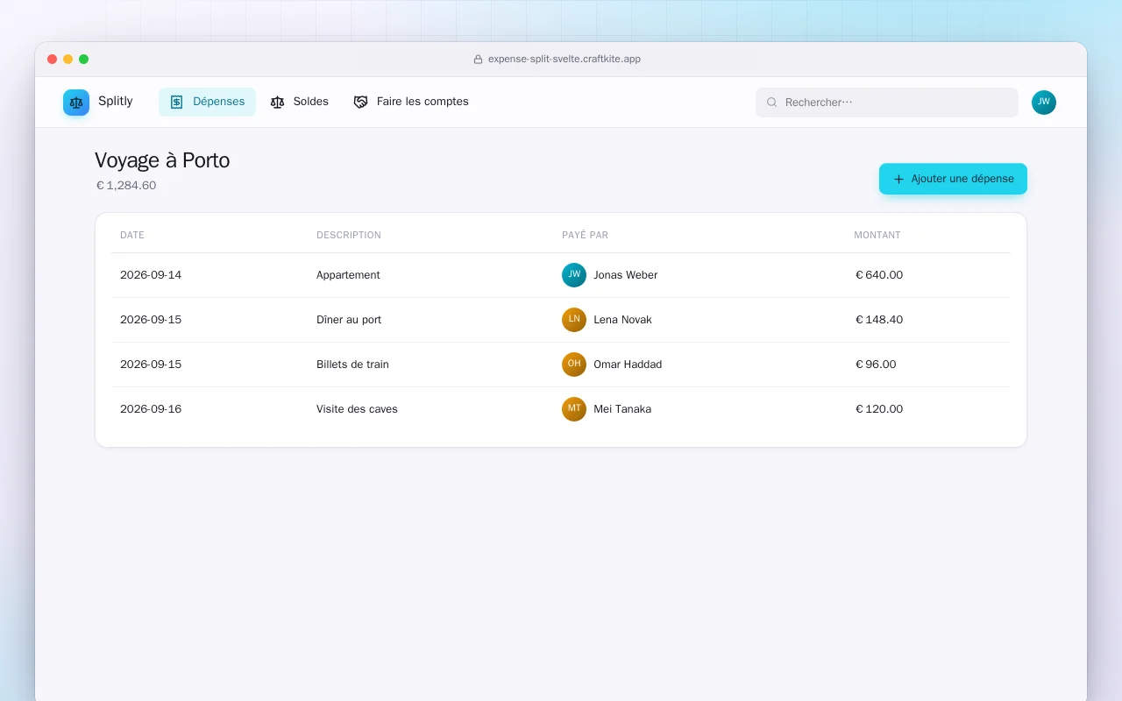This screenshot has width=1122, height=701.
Task: Click the name Jonas Weber
Action: pos(625,275)
